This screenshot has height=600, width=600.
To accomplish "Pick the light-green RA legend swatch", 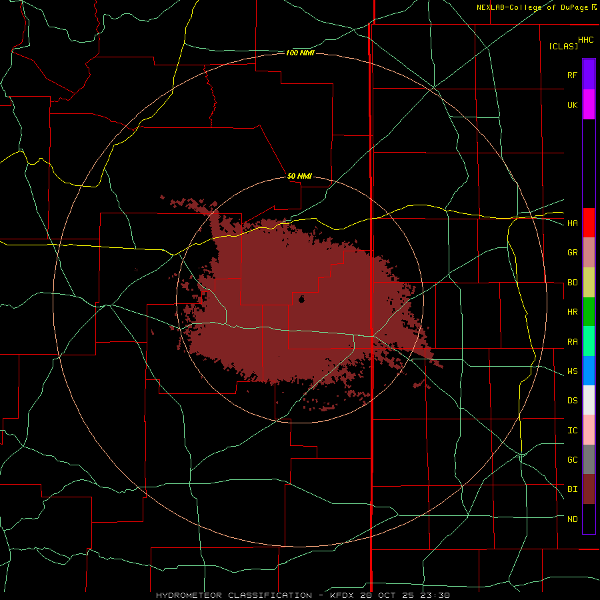I will click(x=589, y=341).
